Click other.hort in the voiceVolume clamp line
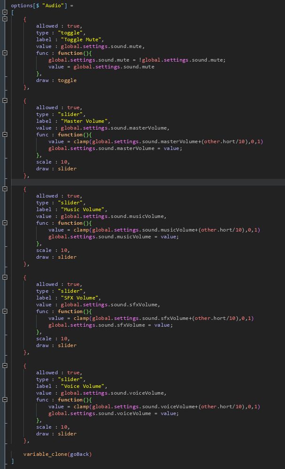 tap(216, 407)
